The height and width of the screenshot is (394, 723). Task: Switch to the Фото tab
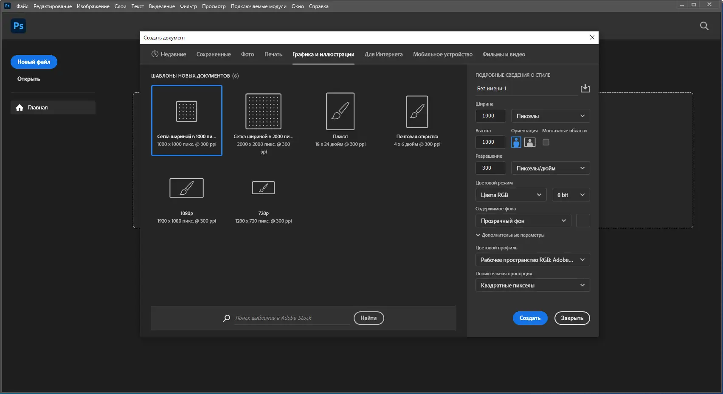248,54
